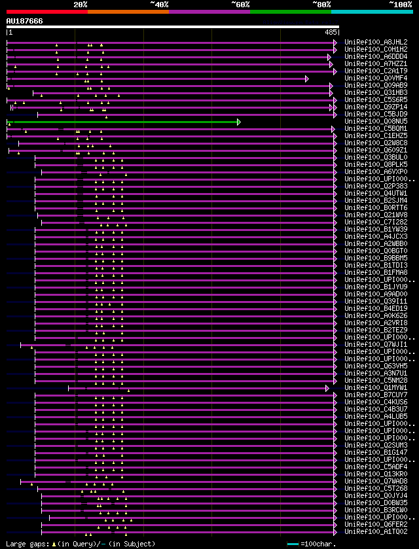
Task: Open hit UniRef100_Q09AB9
Action: (x=376, y=85)
